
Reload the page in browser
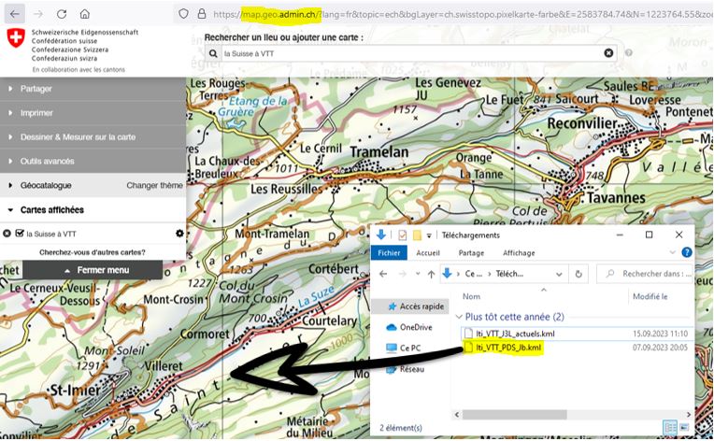click(62, 14)
